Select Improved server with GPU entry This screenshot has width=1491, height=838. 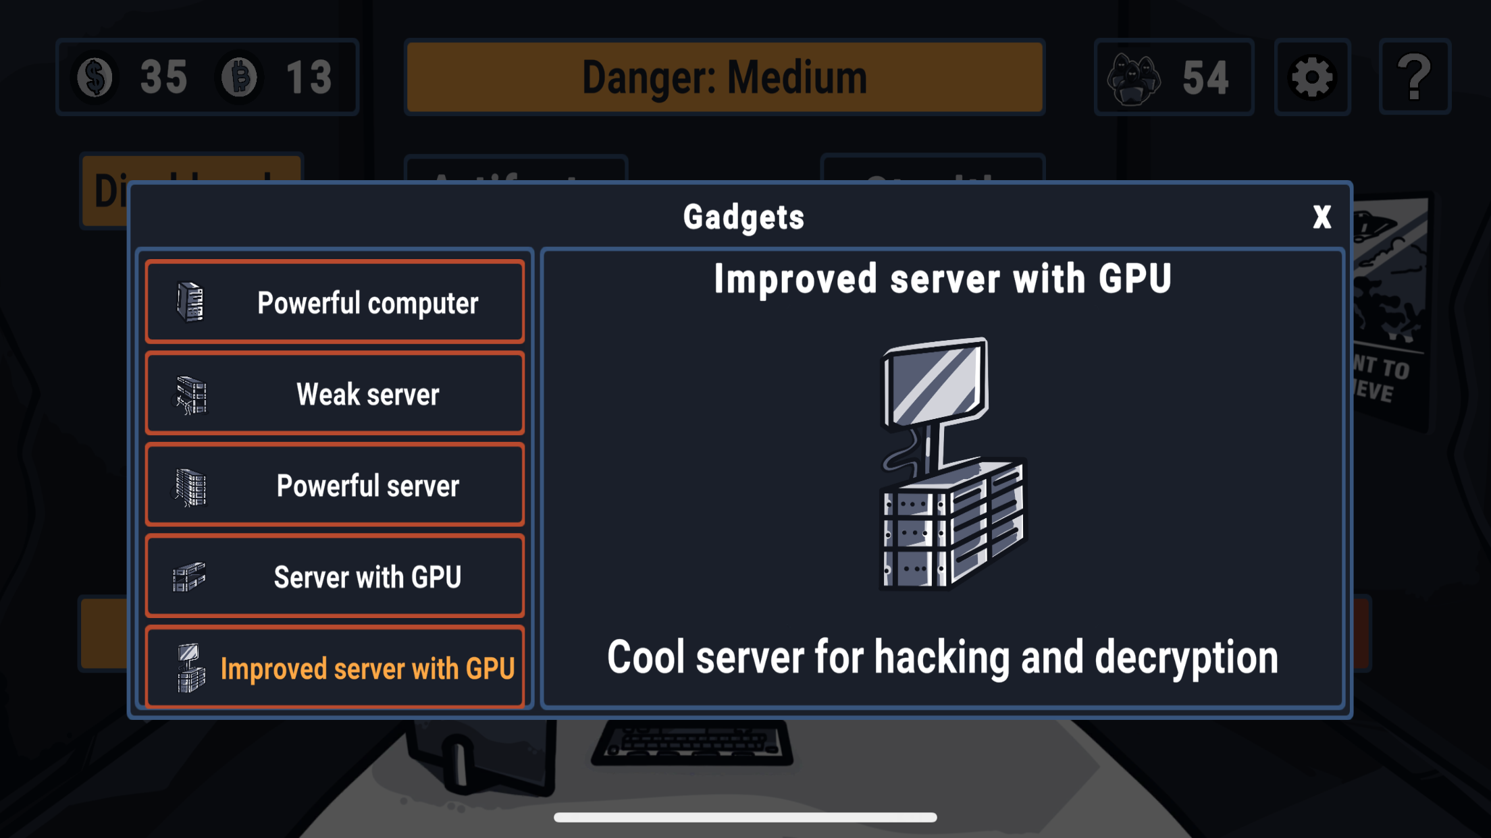point(335,668)
